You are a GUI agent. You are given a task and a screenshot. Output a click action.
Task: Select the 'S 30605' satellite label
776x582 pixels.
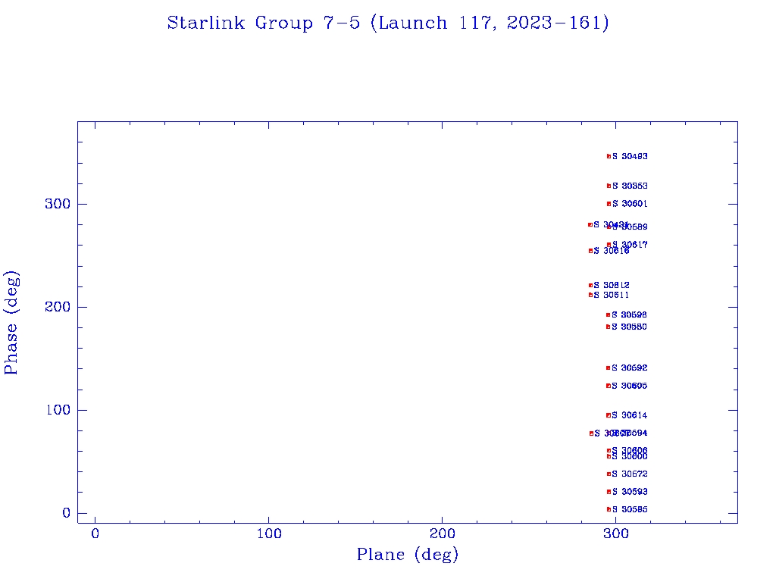tap(629, 386)
